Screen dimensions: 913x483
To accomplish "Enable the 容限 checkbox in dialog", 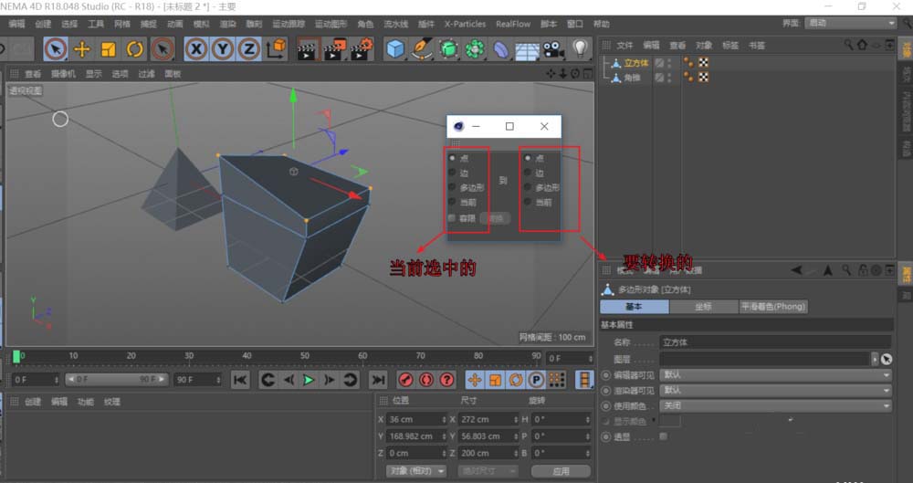I will [x=453, y=217].
